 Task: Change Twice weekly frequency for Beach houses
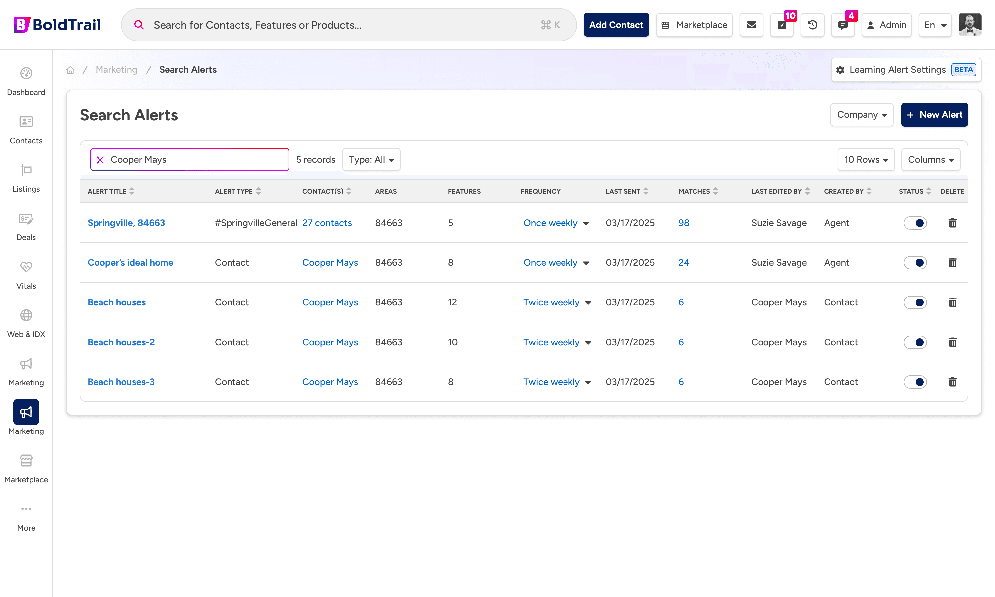coord(557,302)
